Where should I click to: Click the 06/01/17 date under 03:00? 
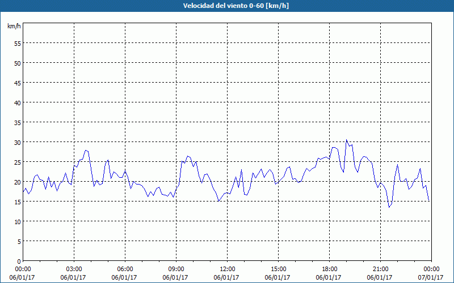tap(73, 277)
